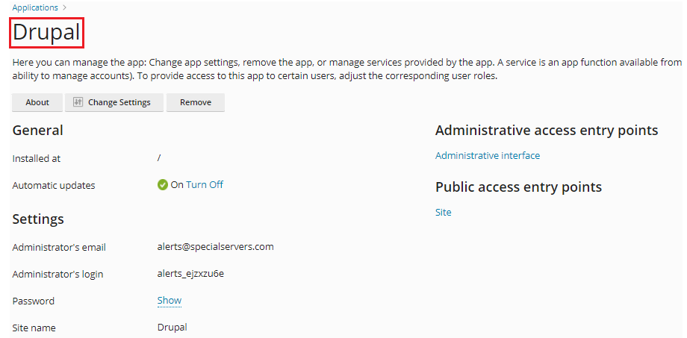Click the Applications breadcrumb link
The width and height of the screenshot is (687, 338).
pyautogui.click(x=35, y=7)
